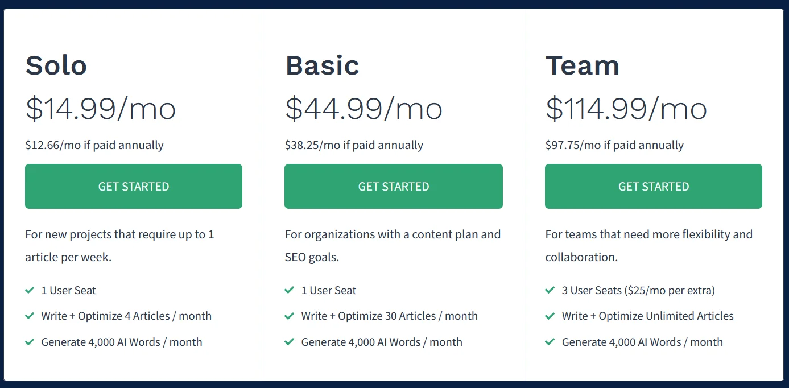This screenshot has width=789, height=388.
Task: Click Get Started under Basic plan
Action: (x=394, y=187)
